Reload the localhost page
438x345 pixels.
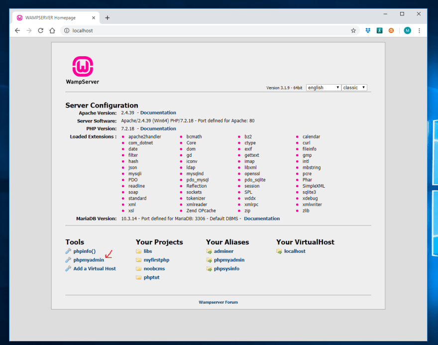coord(40,30)
